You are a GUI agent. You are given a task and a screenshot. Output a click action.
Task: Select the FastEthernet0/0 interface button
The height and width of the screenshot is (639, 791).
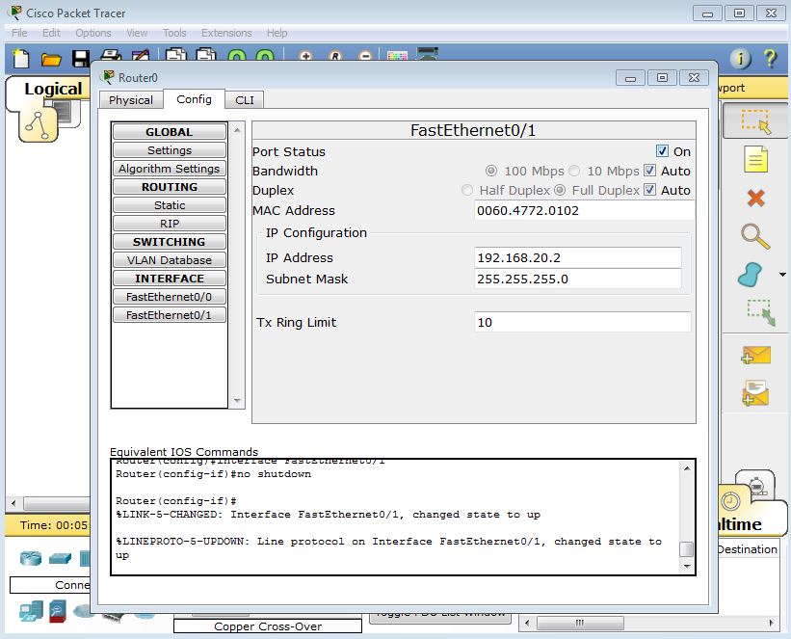pyautogui.click(x=169, y=297)
